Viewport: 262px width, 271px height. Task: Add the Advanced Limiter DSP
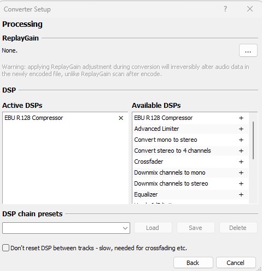point(241,129)
